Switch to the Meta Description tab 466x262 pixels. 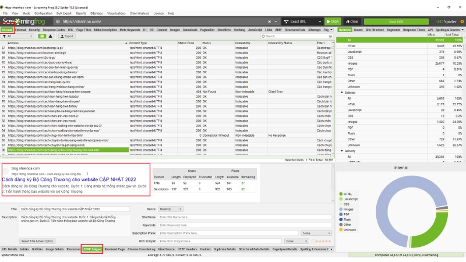coord(105,30)
